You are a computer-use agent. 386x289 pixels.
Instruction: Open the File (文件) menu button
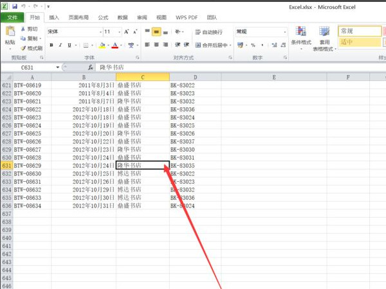point(12,18)
